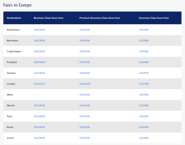Click London Economy fare SGD1198
The width and height of the screenshot is (185, 145).
pos(144,84)
